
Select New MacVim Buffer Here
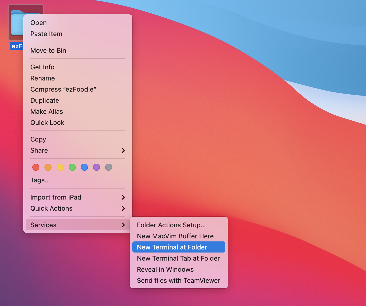(x=175, y=236)
